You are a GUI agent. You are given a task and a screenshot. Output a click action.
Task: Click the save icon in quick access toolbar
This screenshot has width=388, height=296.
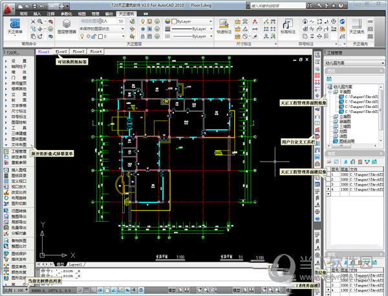35,6
